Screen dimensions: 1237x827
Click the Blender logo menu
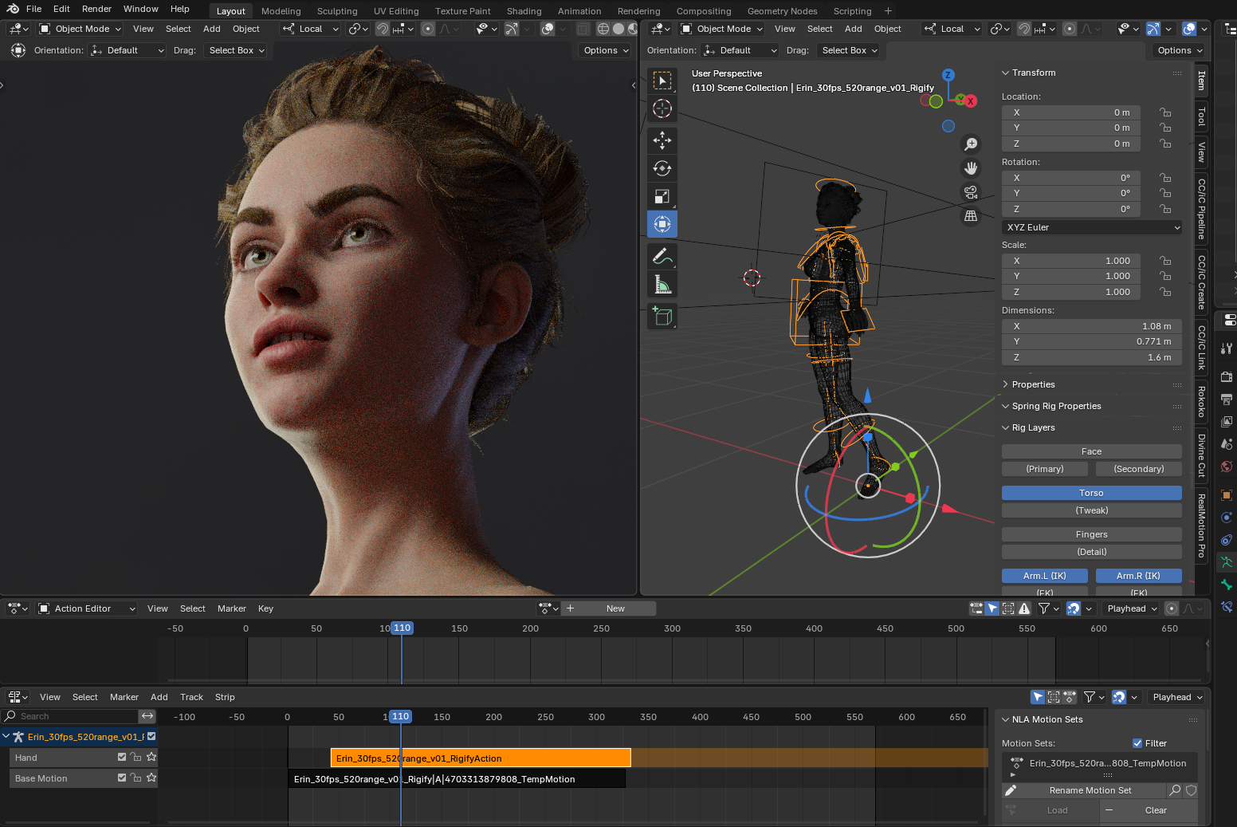coord(13,9)
